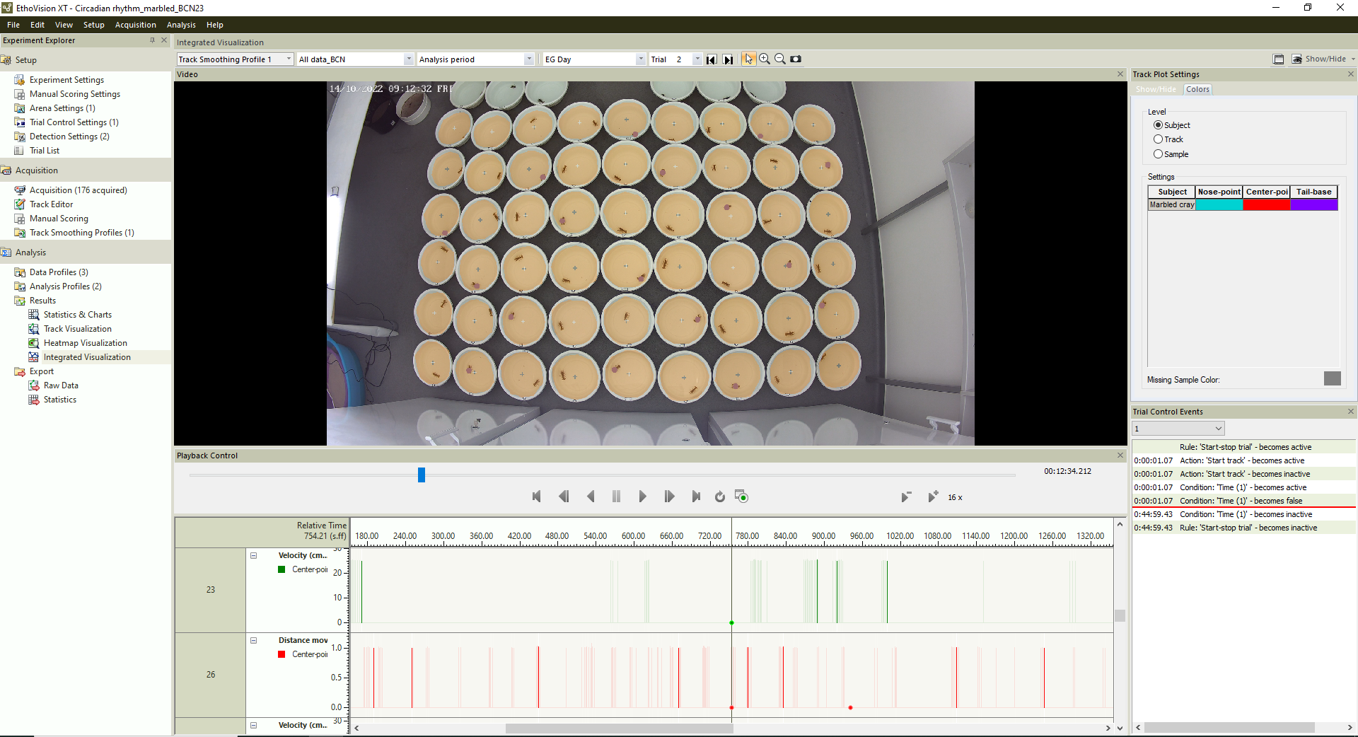Open Raw Data export item

[x=61, y=385]
